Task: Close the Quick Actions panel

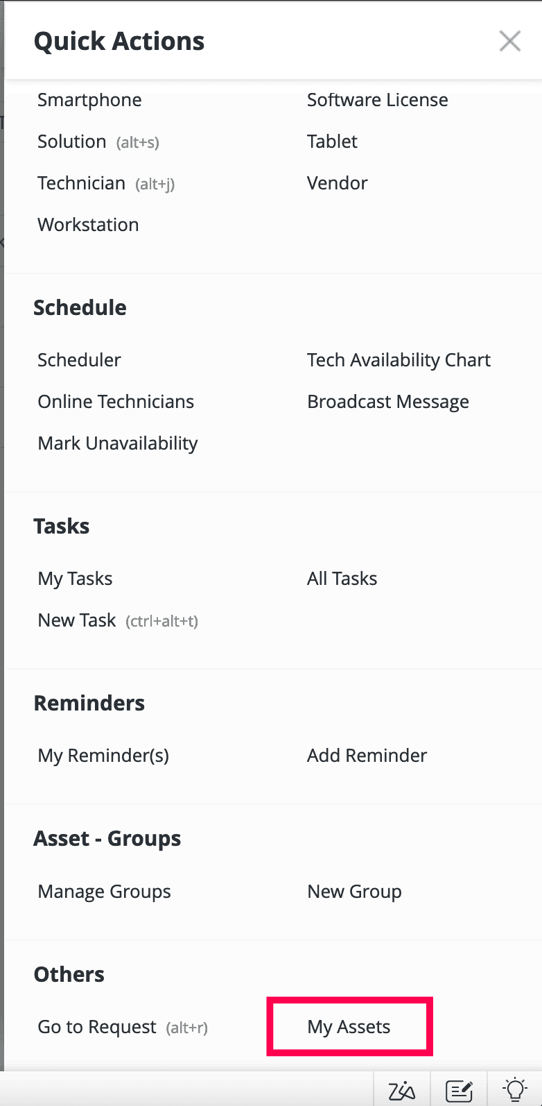Action: pyautogui.click(x=509, y=42)
